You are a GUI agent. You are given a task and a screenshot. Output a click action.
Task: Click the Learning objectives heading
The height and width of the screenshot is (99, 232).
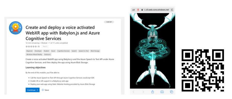tap(35, 68)
